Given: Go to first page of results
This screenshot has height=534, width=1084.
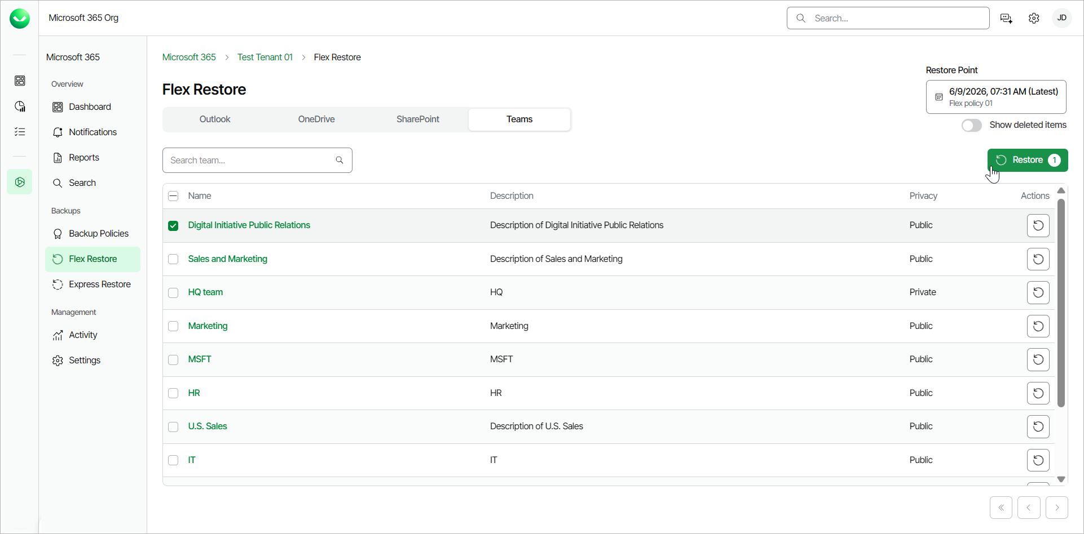Looking at the screenshot, I should [x=1001, y=508].
